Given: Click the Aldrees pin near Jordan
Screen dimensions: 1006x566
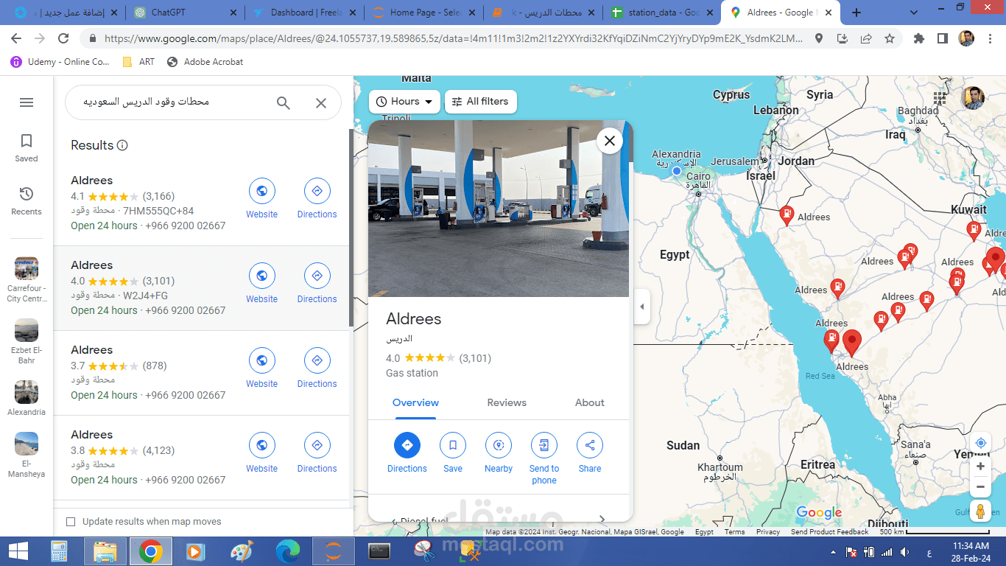Looking at the screenshot, I should [787, 215].
